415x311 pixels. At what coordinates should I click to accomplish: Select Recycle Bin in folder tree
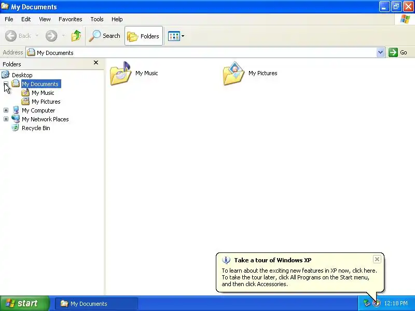coord(36,128)
